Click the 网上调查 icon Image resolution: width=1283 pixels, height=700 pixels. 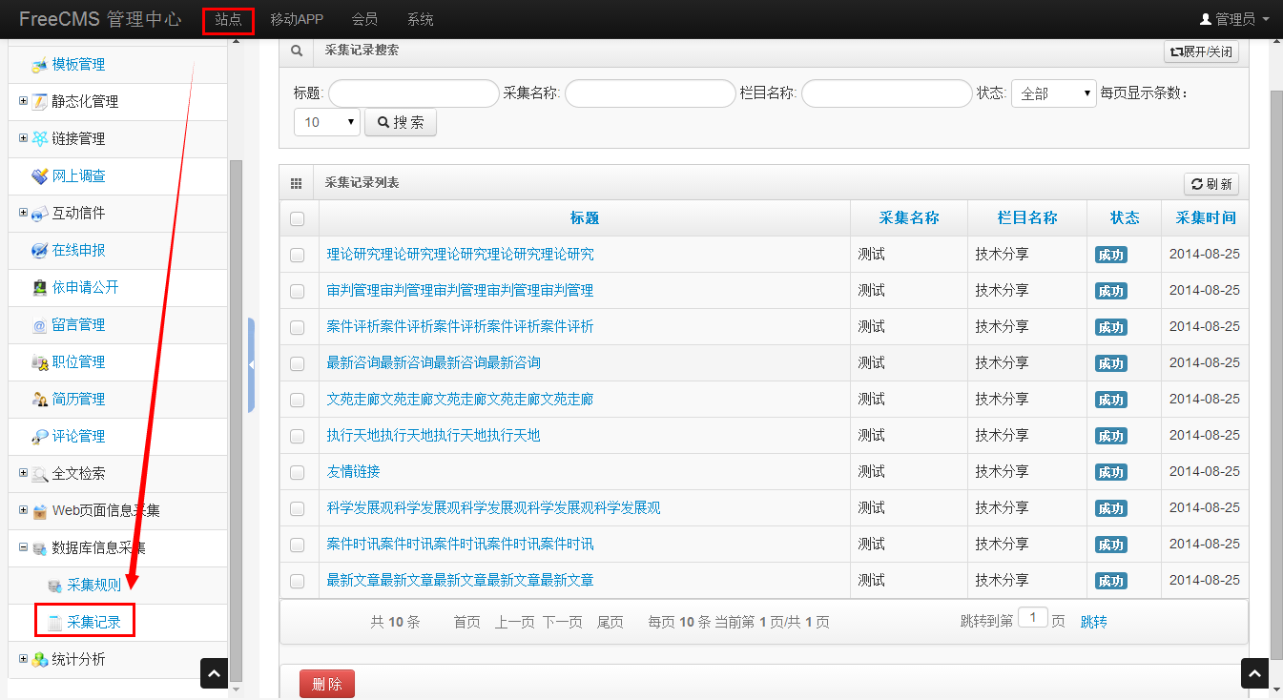pyautogui.click(x=39, y=176)
